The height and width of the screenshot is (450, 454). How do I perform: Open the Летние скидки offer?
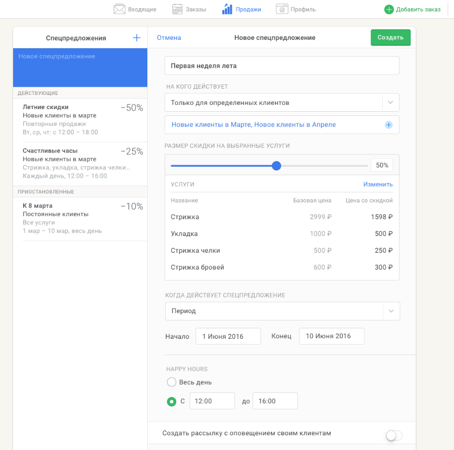pos(80,120)
